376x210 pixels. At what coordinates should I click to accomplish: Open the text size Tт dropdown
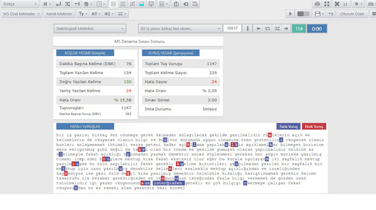[x=83, y=14]
